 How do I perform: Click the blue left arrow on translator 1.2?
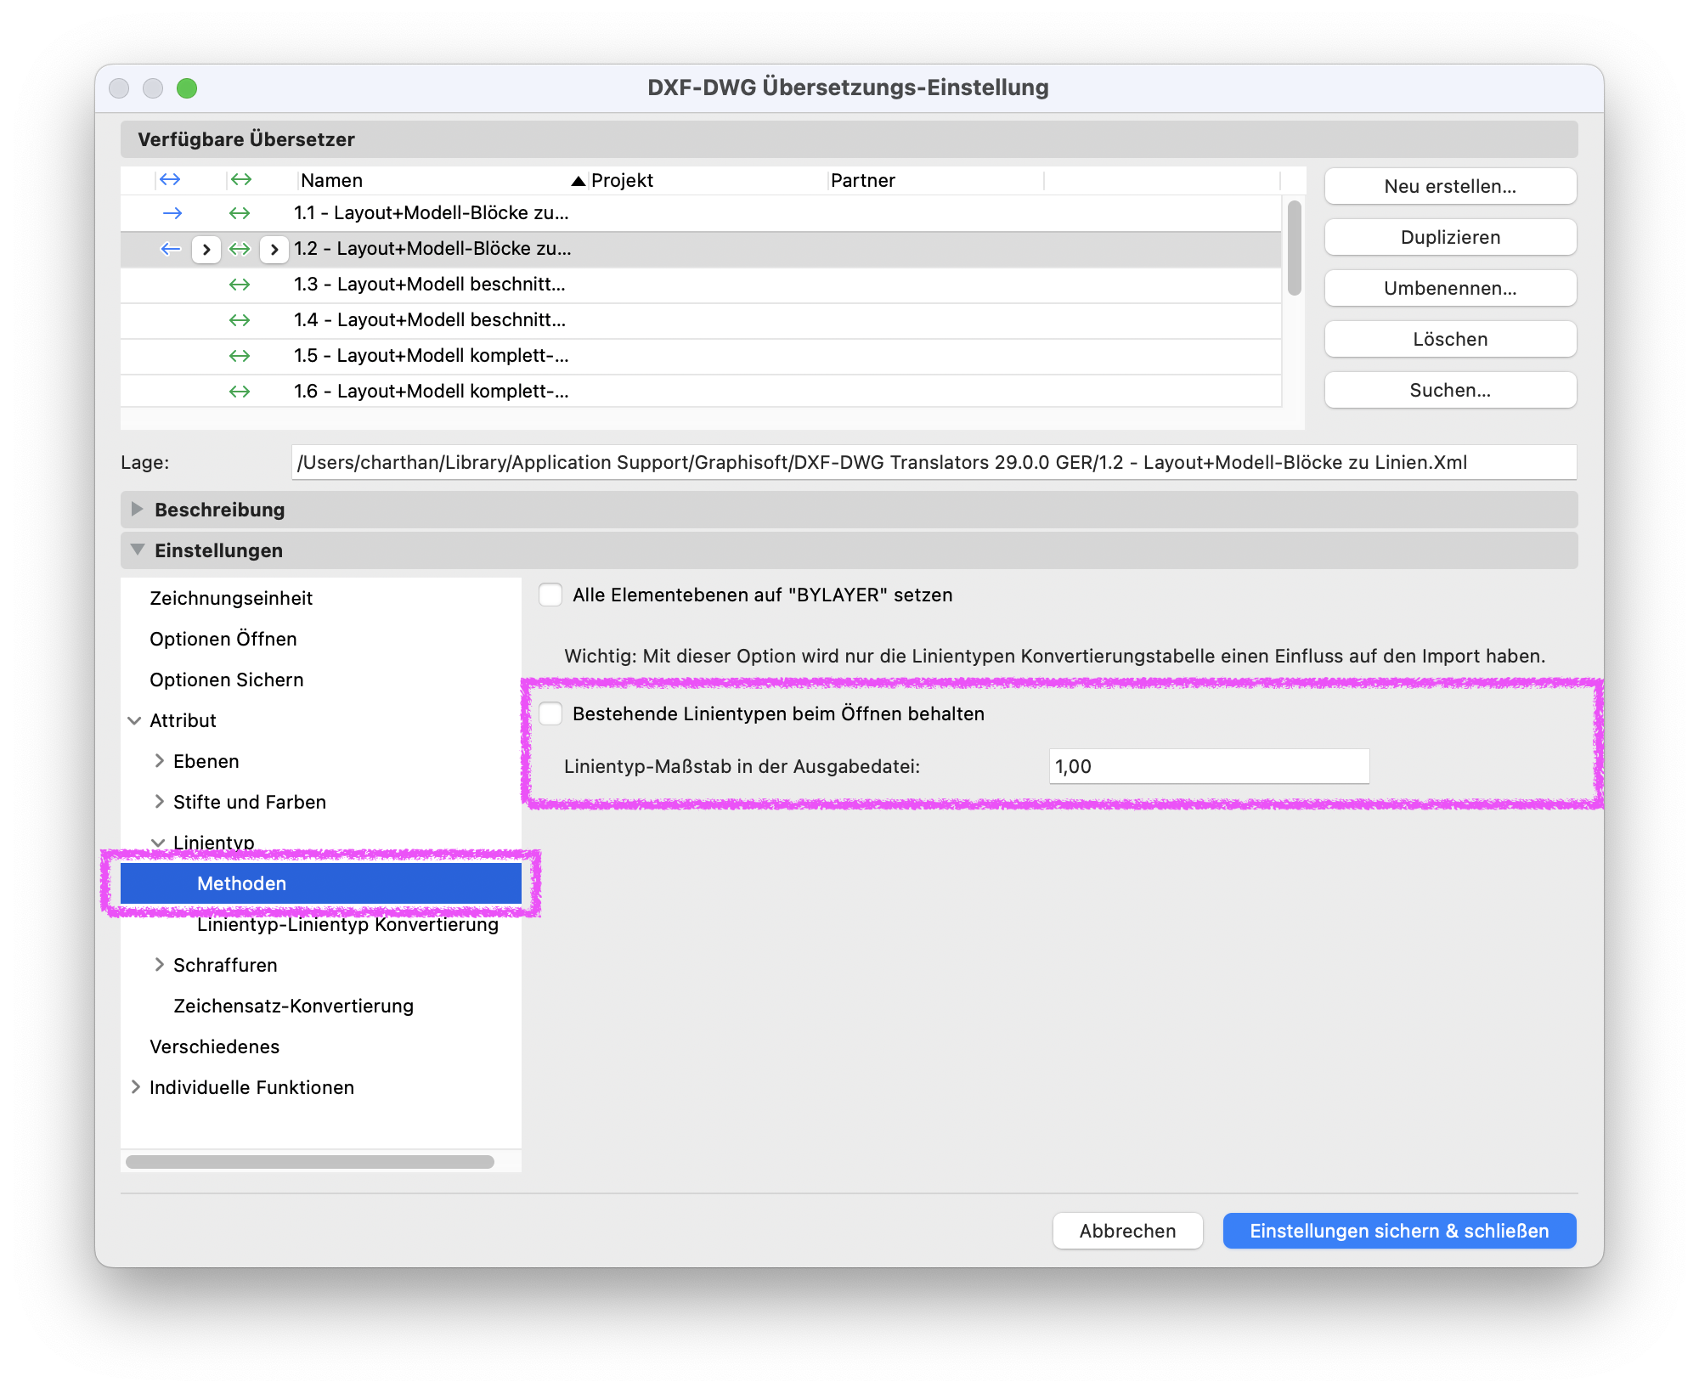pyautogui.click(x=171, y=249)
